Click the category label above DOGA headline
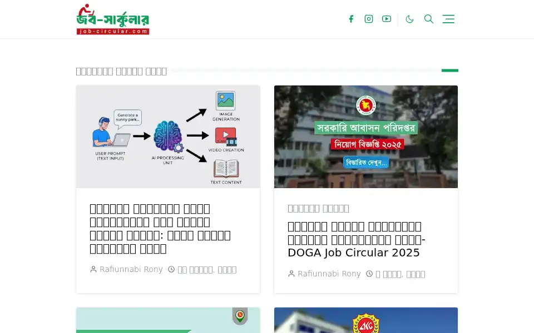The width and height of the screenshot is (534, 333). click(318, 208)
